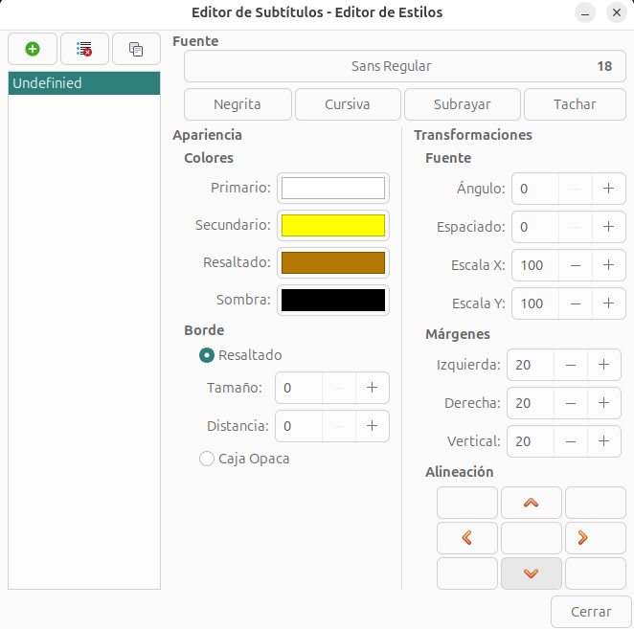The height and width of the screenshot is (629, 634).
Task: Set alignment to top right
Action: [x=596, y=503]
